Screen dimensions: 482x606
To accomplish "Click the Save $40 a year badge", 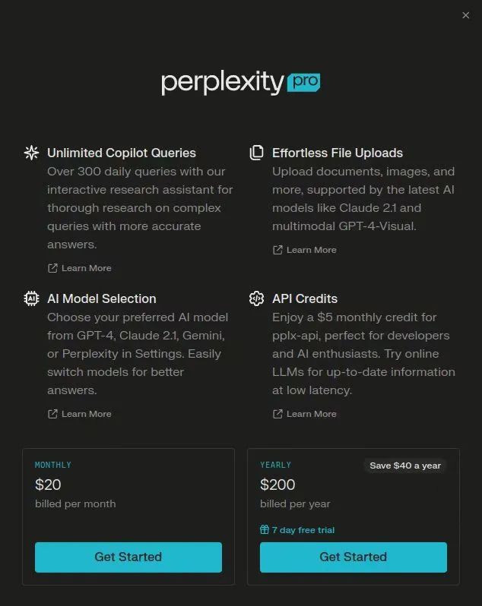I will [x=404, y=466].
